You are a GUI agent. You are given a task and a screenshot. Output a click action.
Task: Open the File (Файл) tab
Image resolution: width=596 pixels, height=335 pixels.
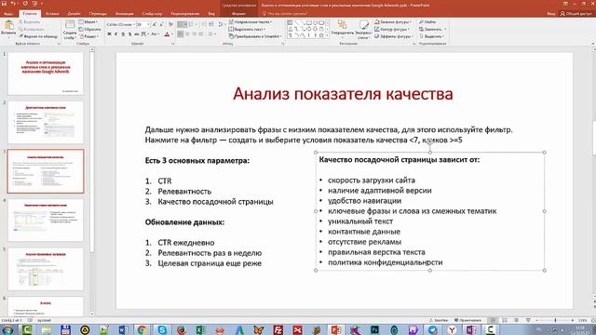click(8, 14)
